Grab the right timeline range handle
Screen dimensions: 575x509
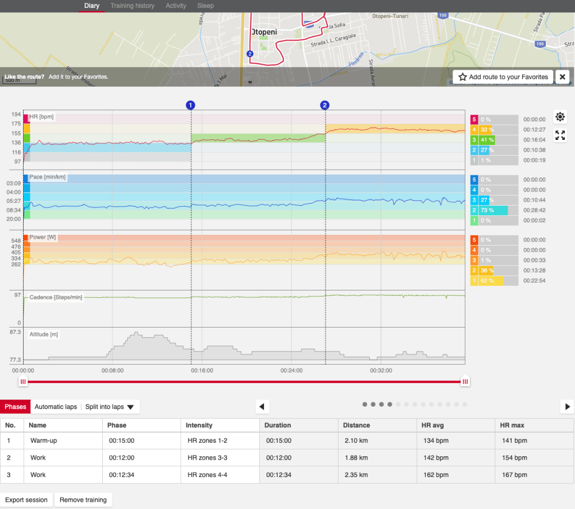click(x=465, y=382)
